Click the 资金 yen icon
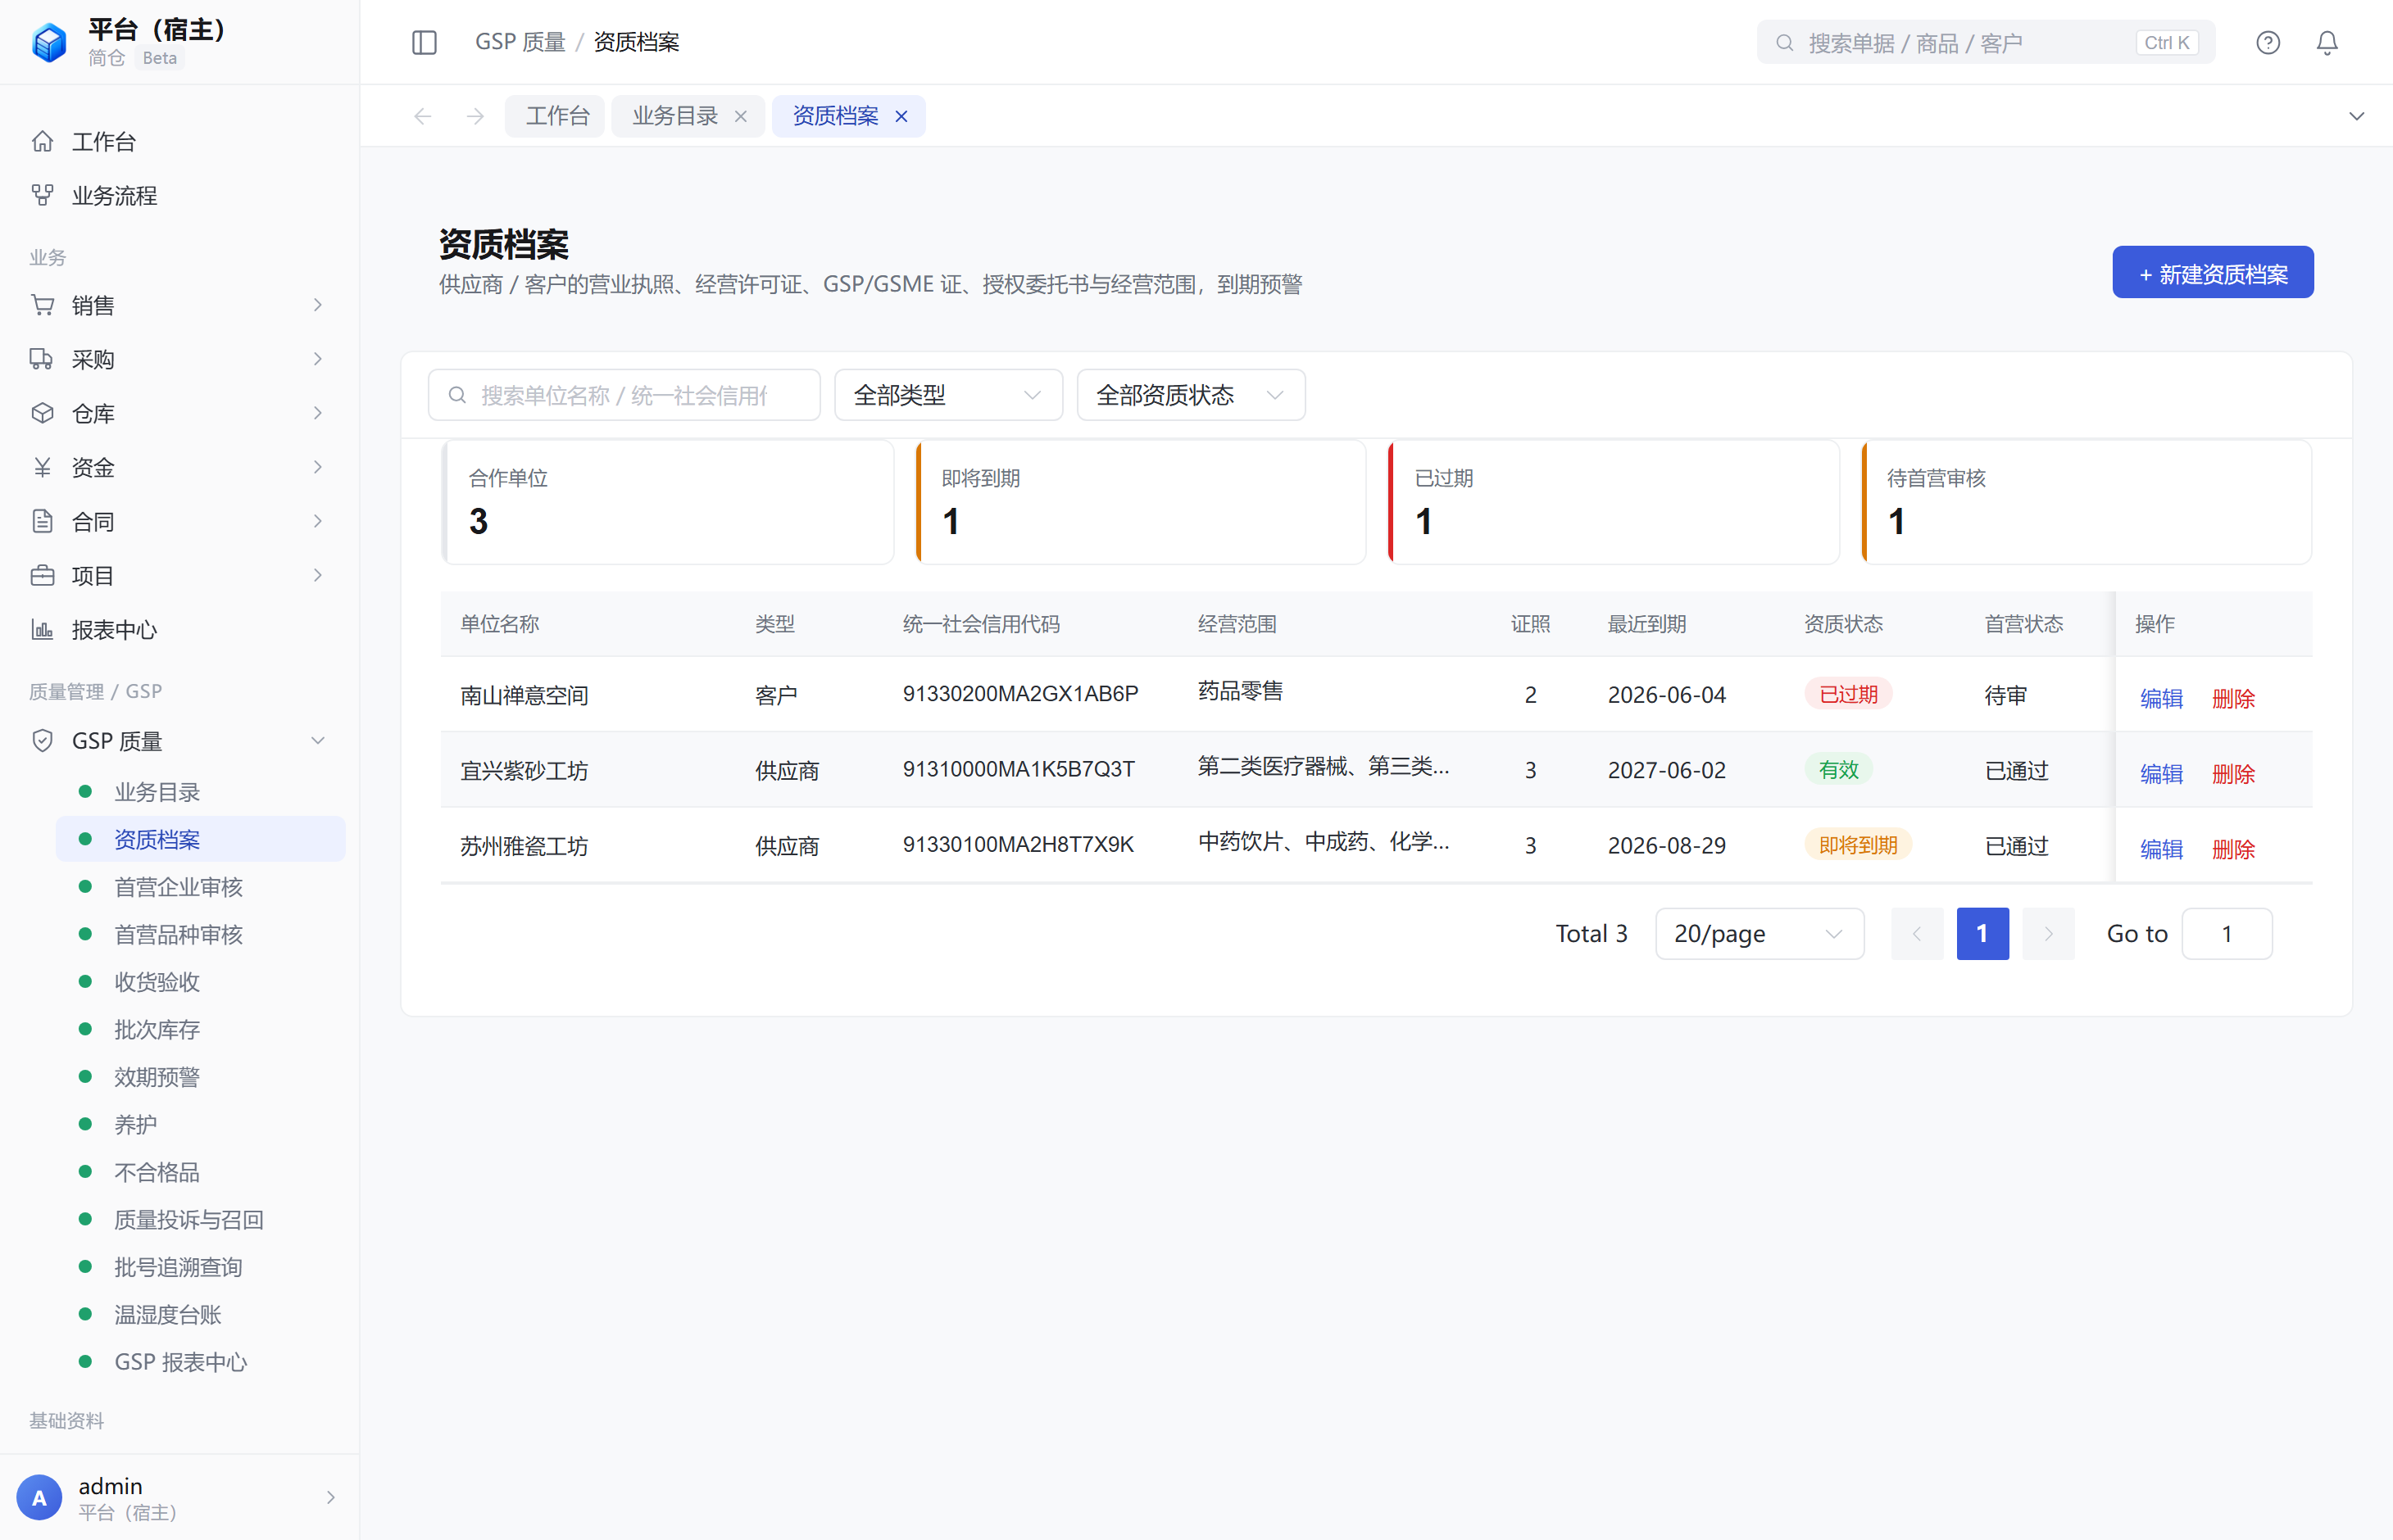 (42, 467)
